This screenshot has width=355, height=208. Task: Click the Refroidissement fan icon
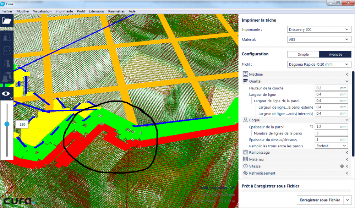pyautogui.click(x=245, y=173)
